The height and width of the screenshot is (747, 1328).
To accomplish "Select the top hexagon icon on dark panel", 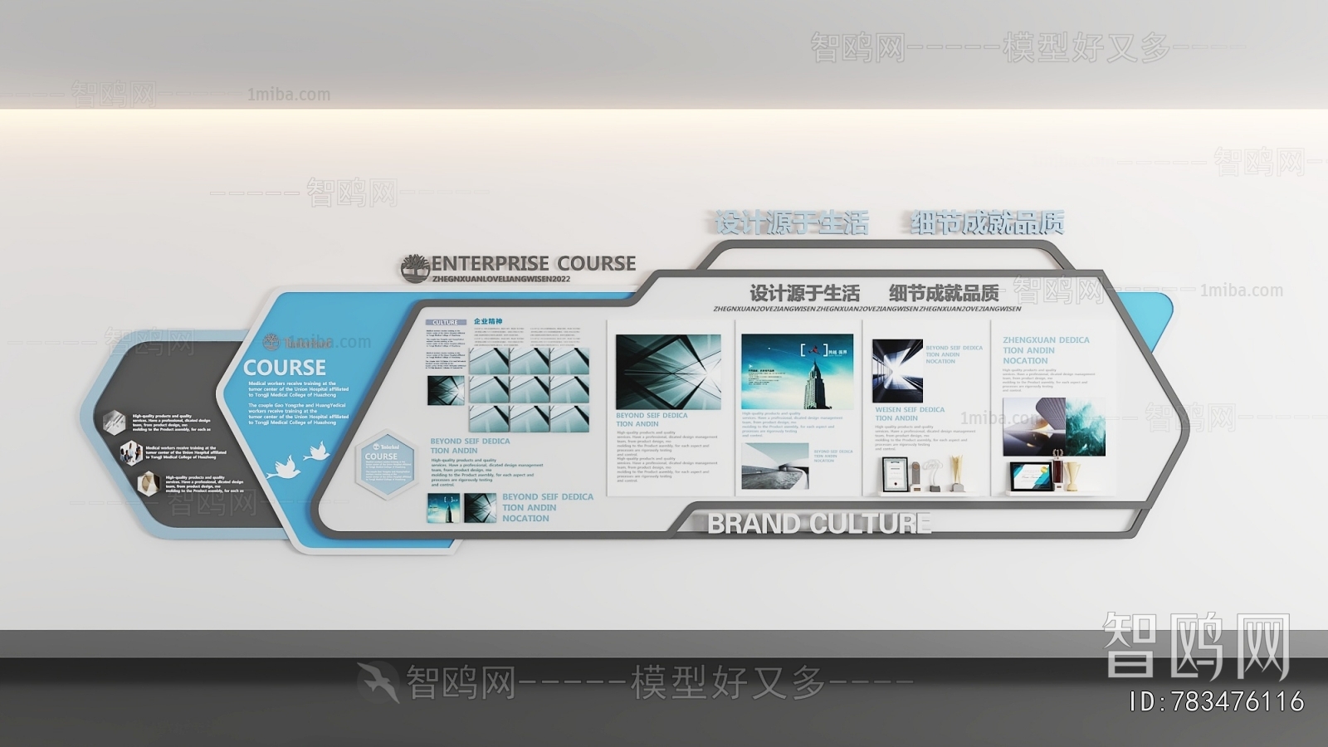I will [115, 422].
